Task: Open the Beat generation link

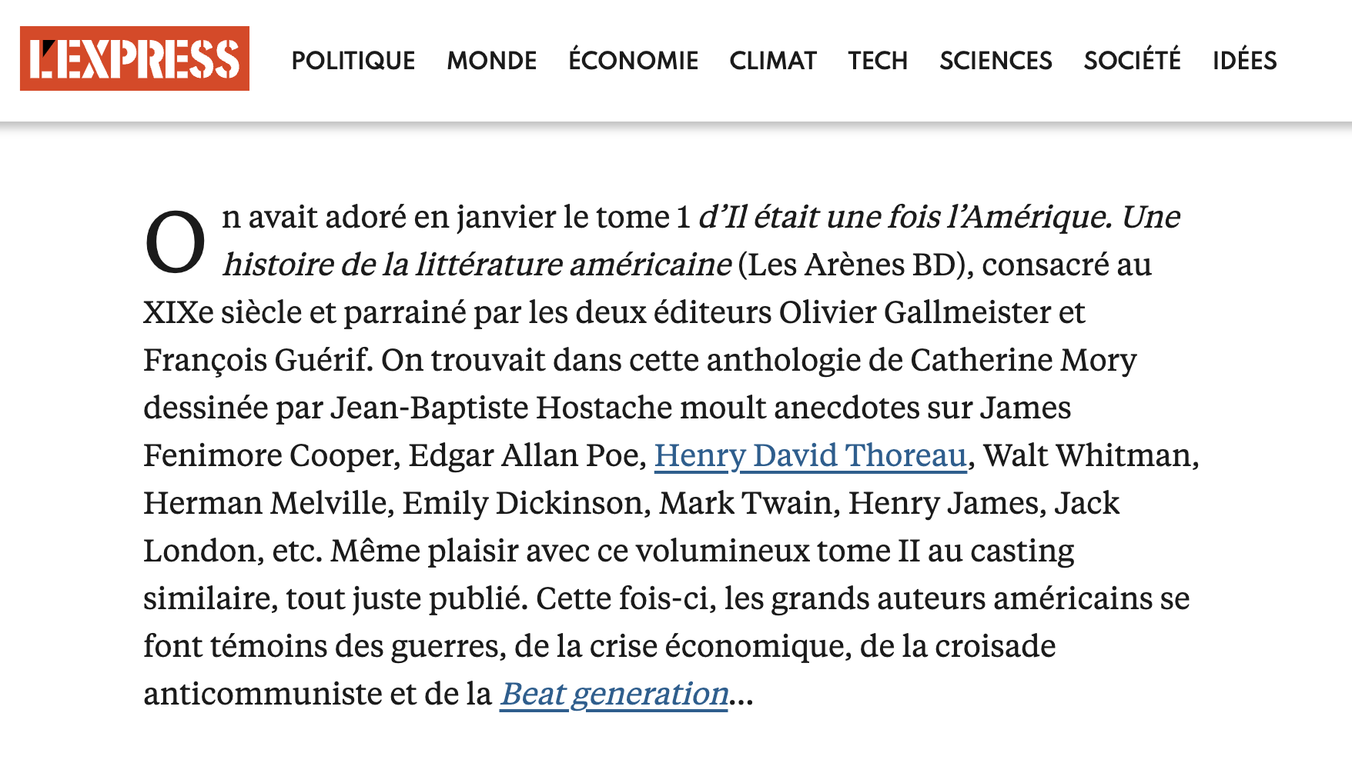Action: point(614,694)
